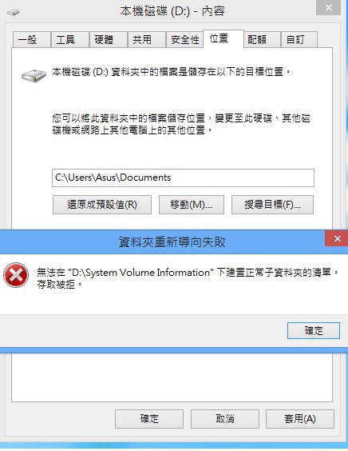Click the 還原成預設值(R) button

pos(102,205)
